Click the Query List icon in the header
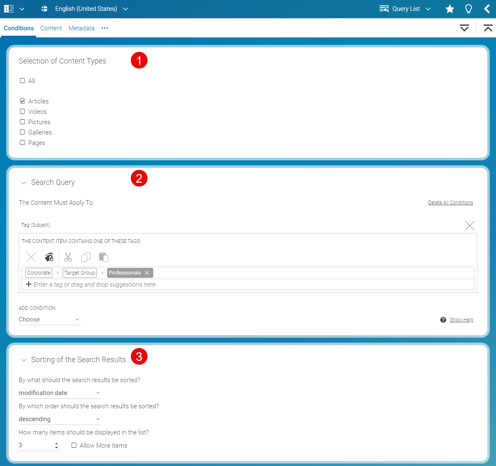 (384, 9)
